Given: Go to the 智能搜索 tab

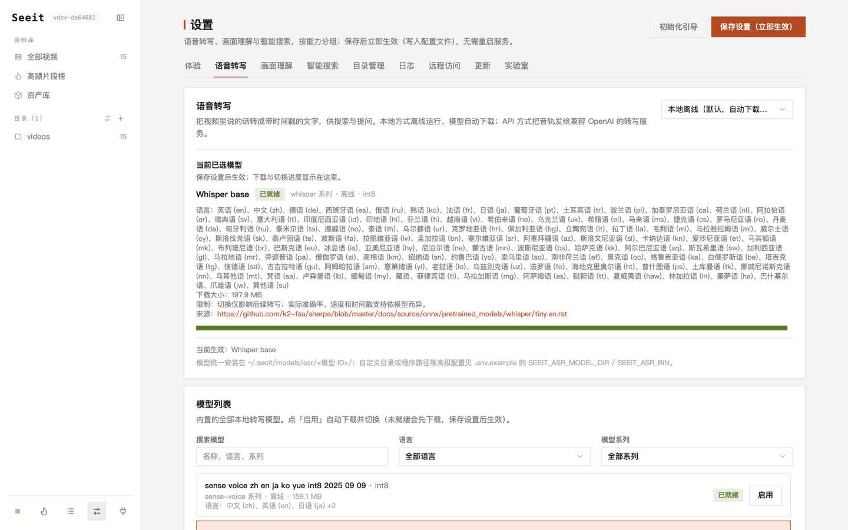Looking at the screenshot, I should 323,66.
